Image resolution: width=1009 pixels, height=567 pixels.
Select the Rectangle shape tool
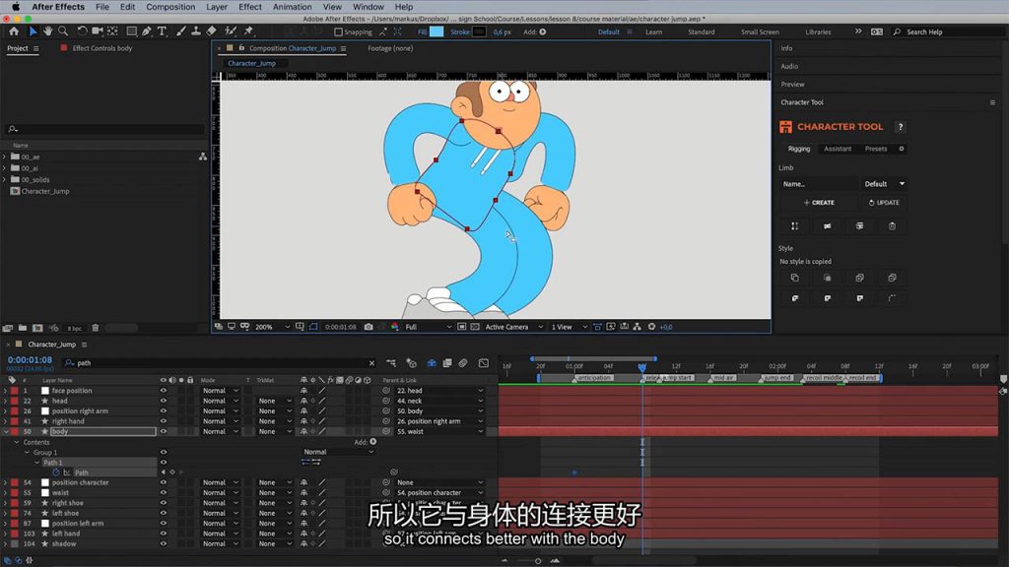pos(131,31)
